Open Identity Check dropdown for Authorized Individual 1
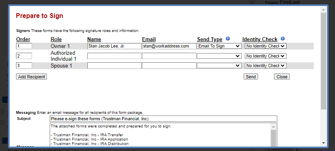This screenshot has height=151, width=335. pyautogui.click(x=266, y=56)
